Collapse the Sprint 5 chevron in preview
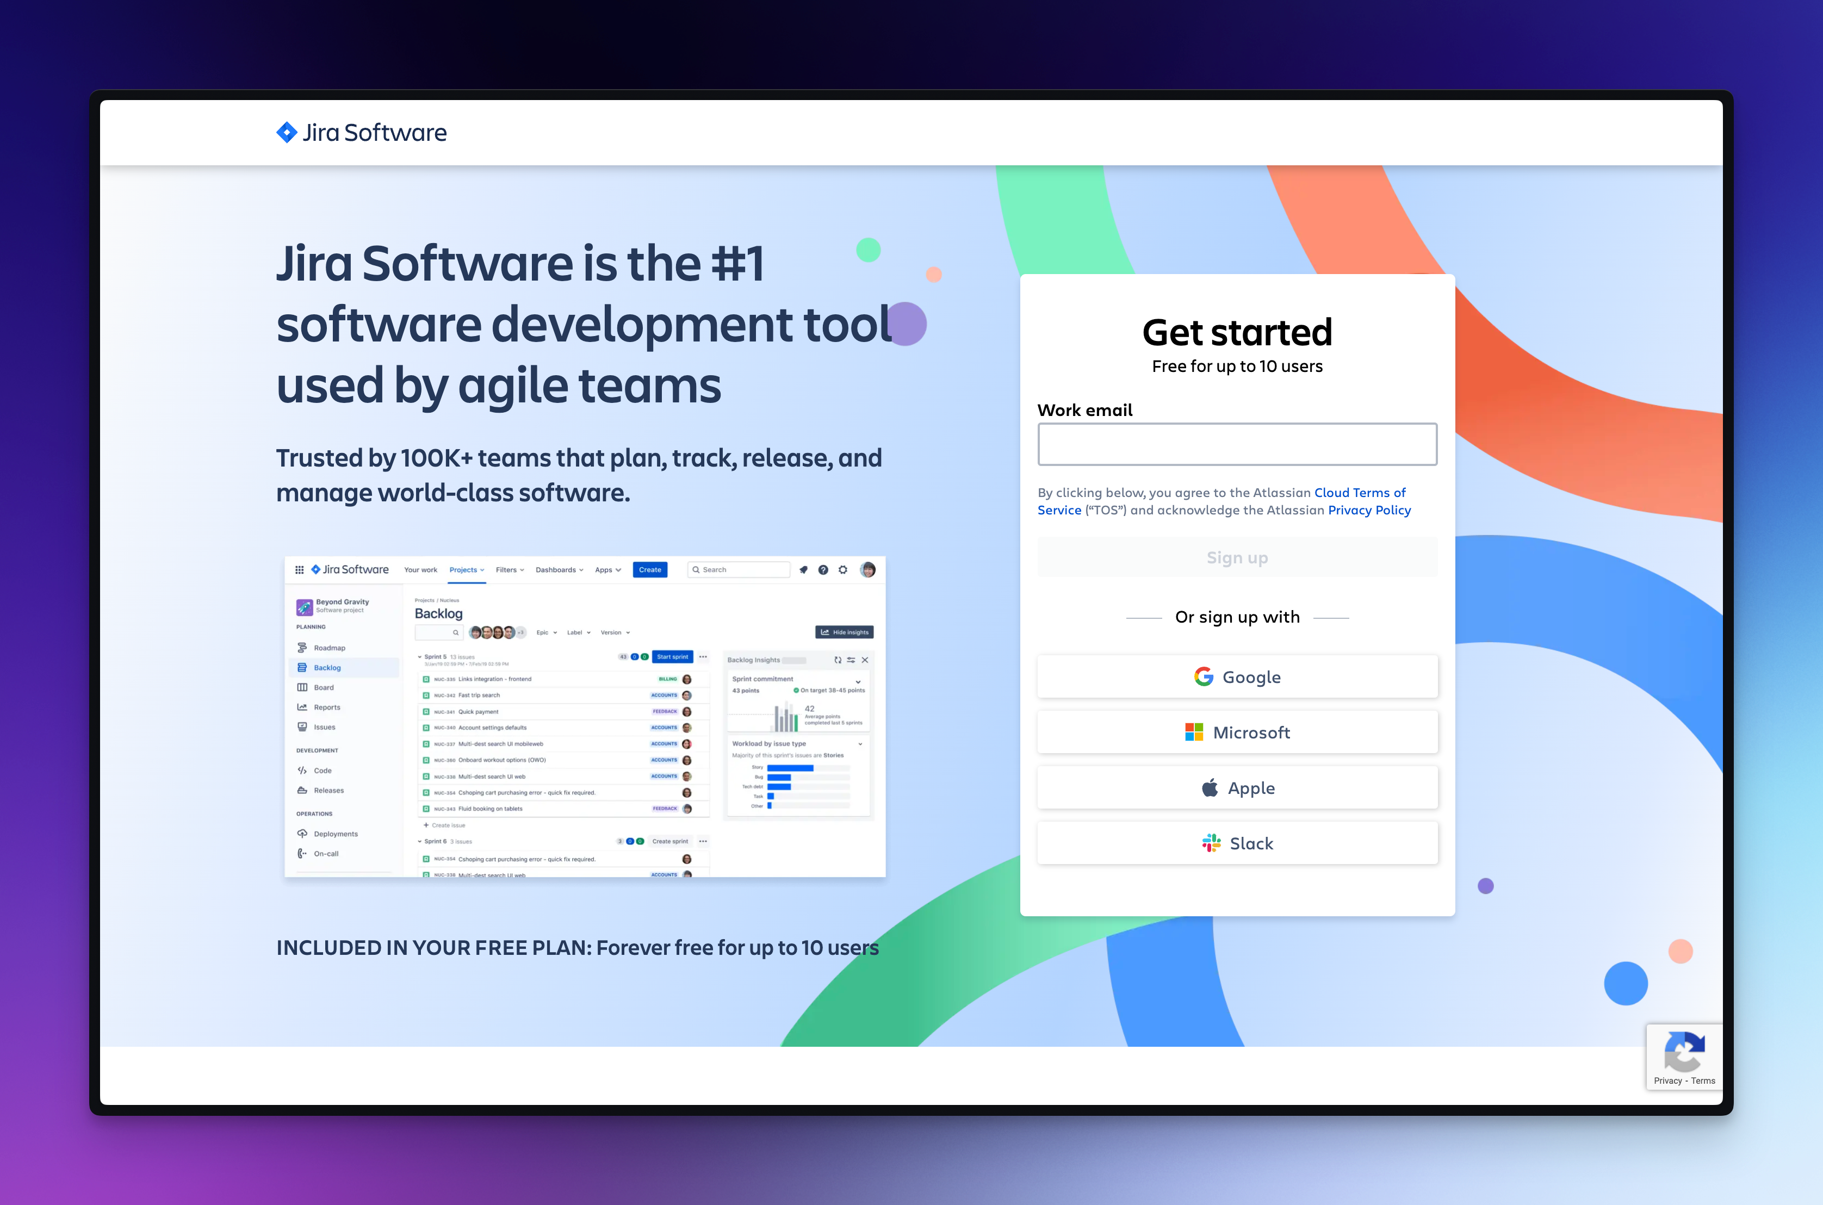This screenshot has width=1823, height=1205. click(x=420, y=657)
